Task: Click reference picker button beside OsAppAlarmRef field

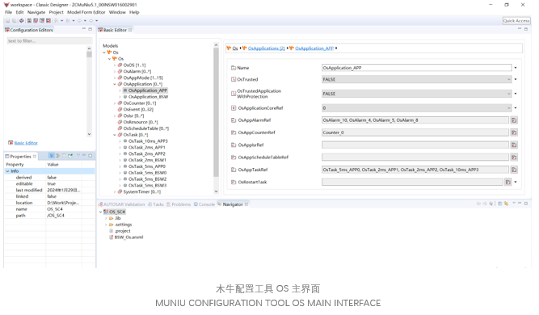Action: [514, 120]
